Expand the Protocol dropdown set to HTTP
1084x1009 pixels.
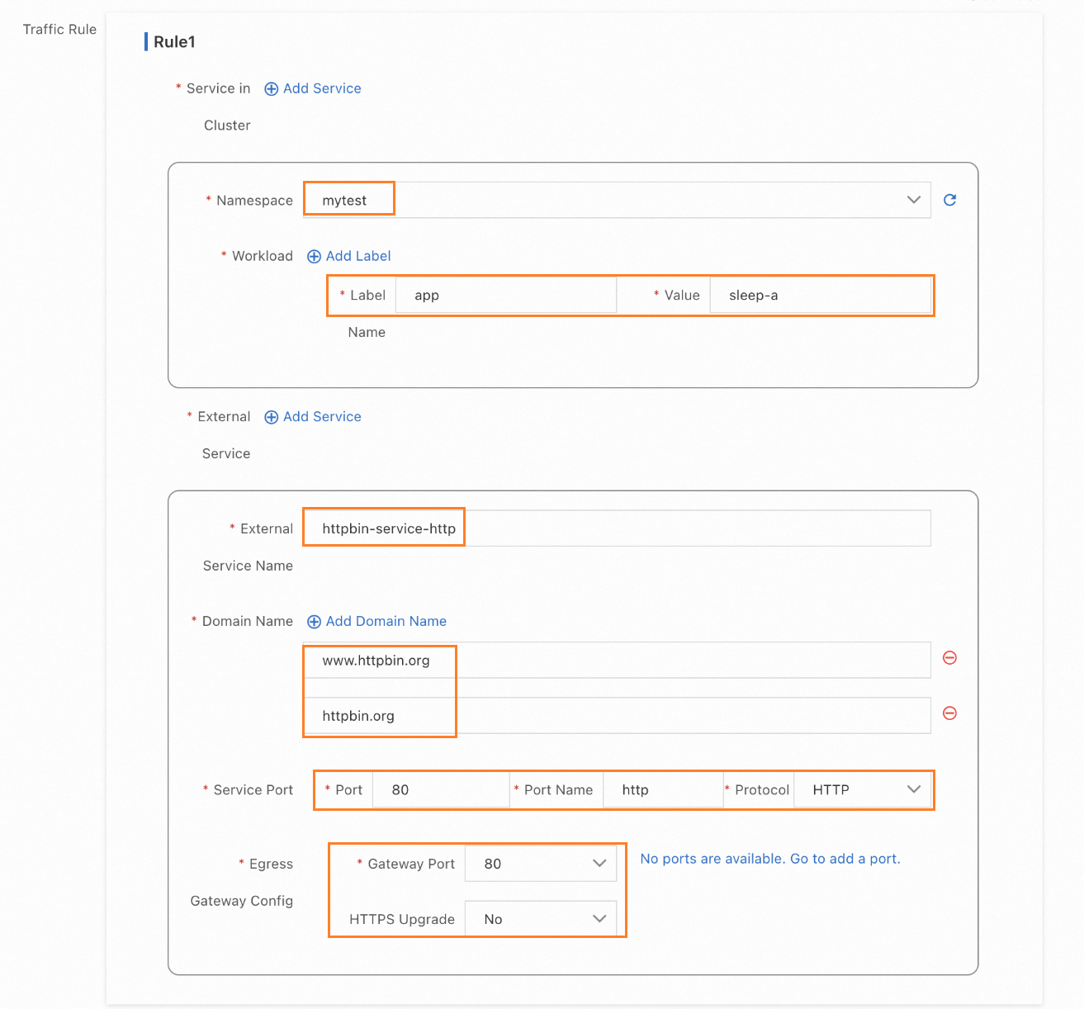tap(913, 789)
